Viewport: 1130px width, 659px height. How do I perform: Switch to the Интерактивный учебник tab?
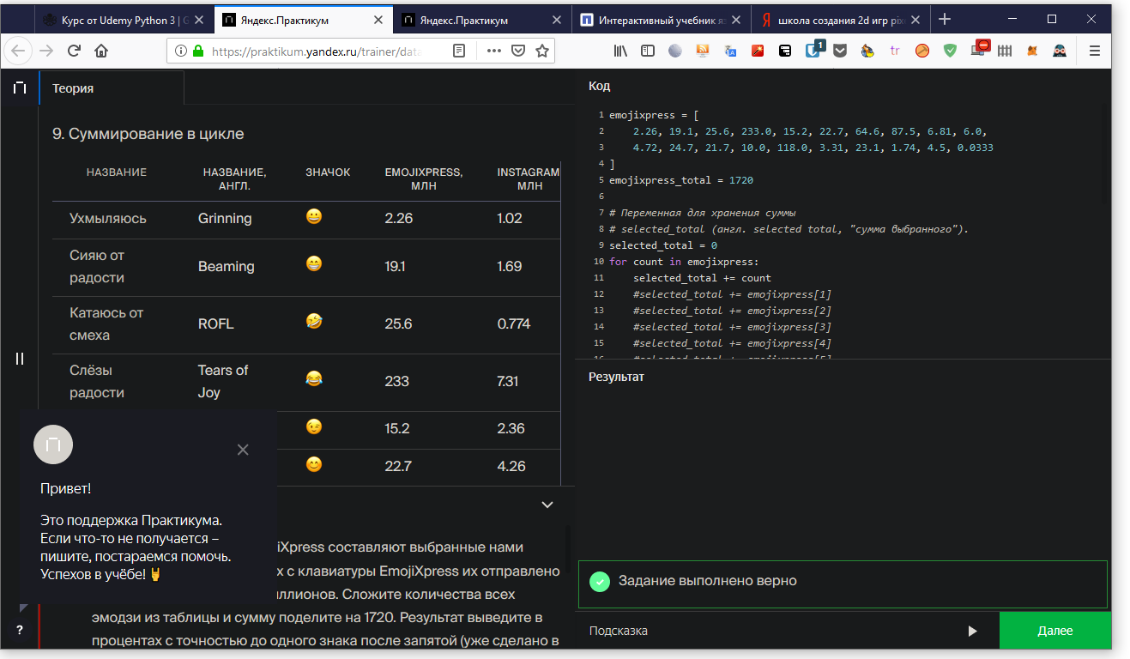pos(661,20)
